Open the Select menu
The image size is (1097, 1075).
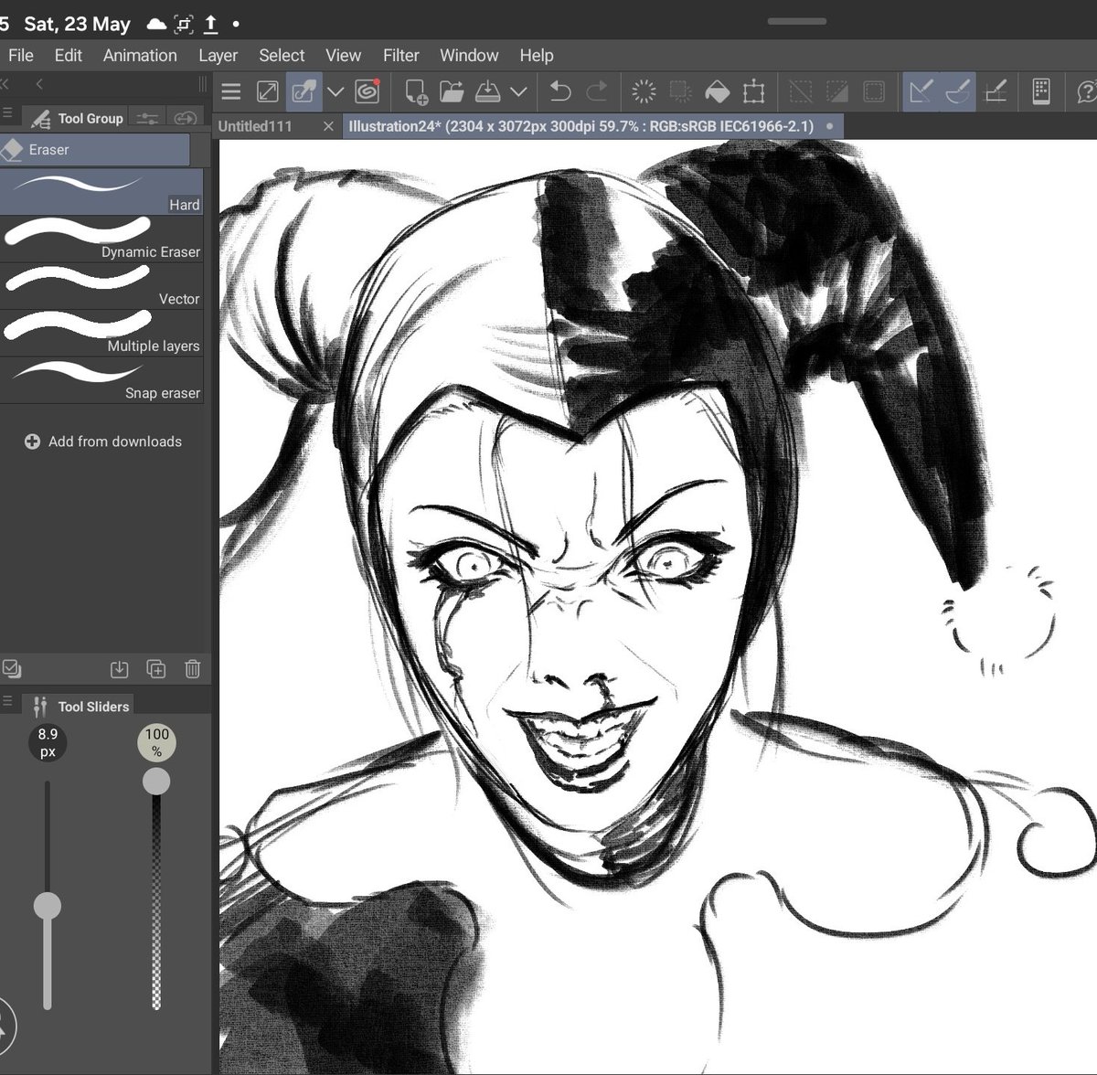(282, 56)
